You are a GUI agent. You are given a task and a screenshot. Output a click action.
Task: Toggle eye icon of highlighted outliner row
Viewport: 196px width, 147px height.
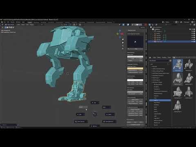[192, 42]
